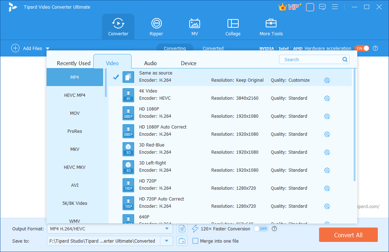Click Add Files button label
This screenshot has height=252, width=389.
pyautogui.click(x=32, y=48)
